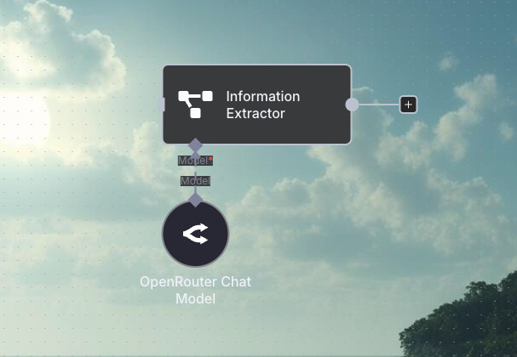Screen dimensions: 517x357
Task: Select the OpenRouter Chat Model node icon
Action: (195, 234)
